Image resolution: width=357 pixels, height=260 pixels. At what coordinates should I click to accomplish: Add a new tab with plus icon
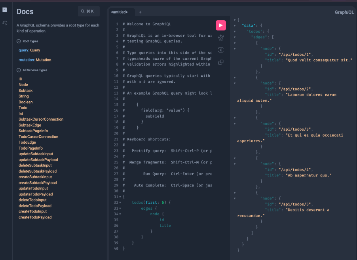pos(140,12)
